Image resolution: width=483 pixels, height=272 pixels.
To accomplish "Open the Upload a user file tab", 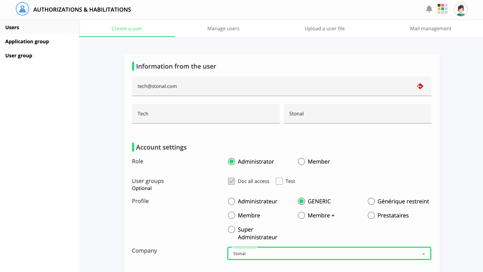I will pyautogui.click(x=325, y=29).
